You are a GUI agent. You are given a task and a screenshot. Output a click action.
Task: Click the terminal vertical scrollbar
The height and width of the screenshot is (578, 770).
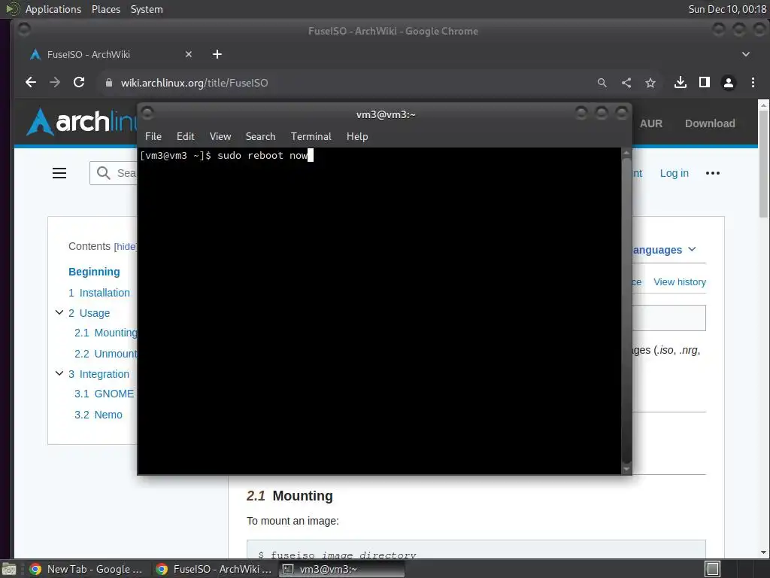click(626, 311)
